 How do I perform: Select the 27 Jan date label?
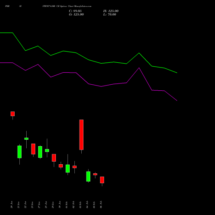pyautogui.click(x=39, y=205)
